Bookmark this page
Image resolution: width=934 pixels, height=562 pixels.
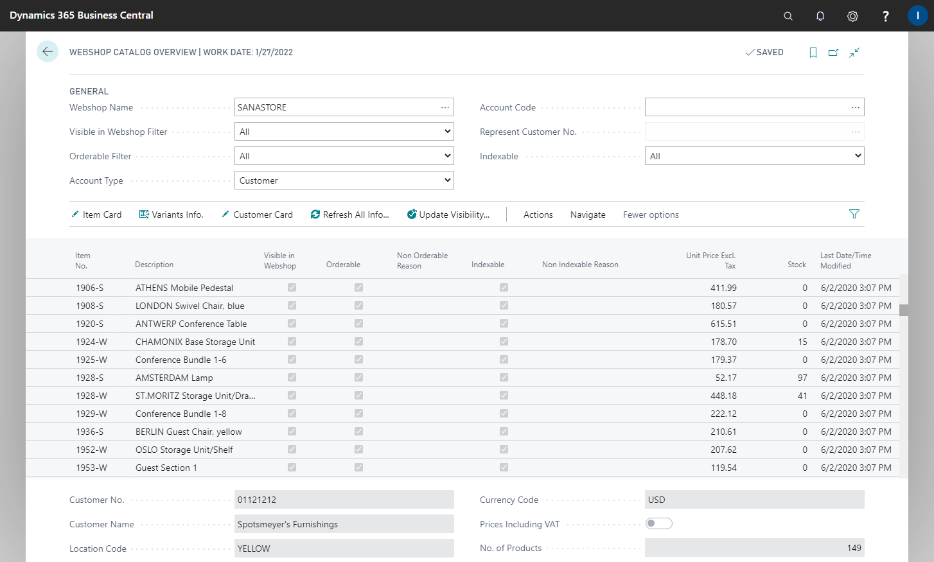(x=813, y=53)
